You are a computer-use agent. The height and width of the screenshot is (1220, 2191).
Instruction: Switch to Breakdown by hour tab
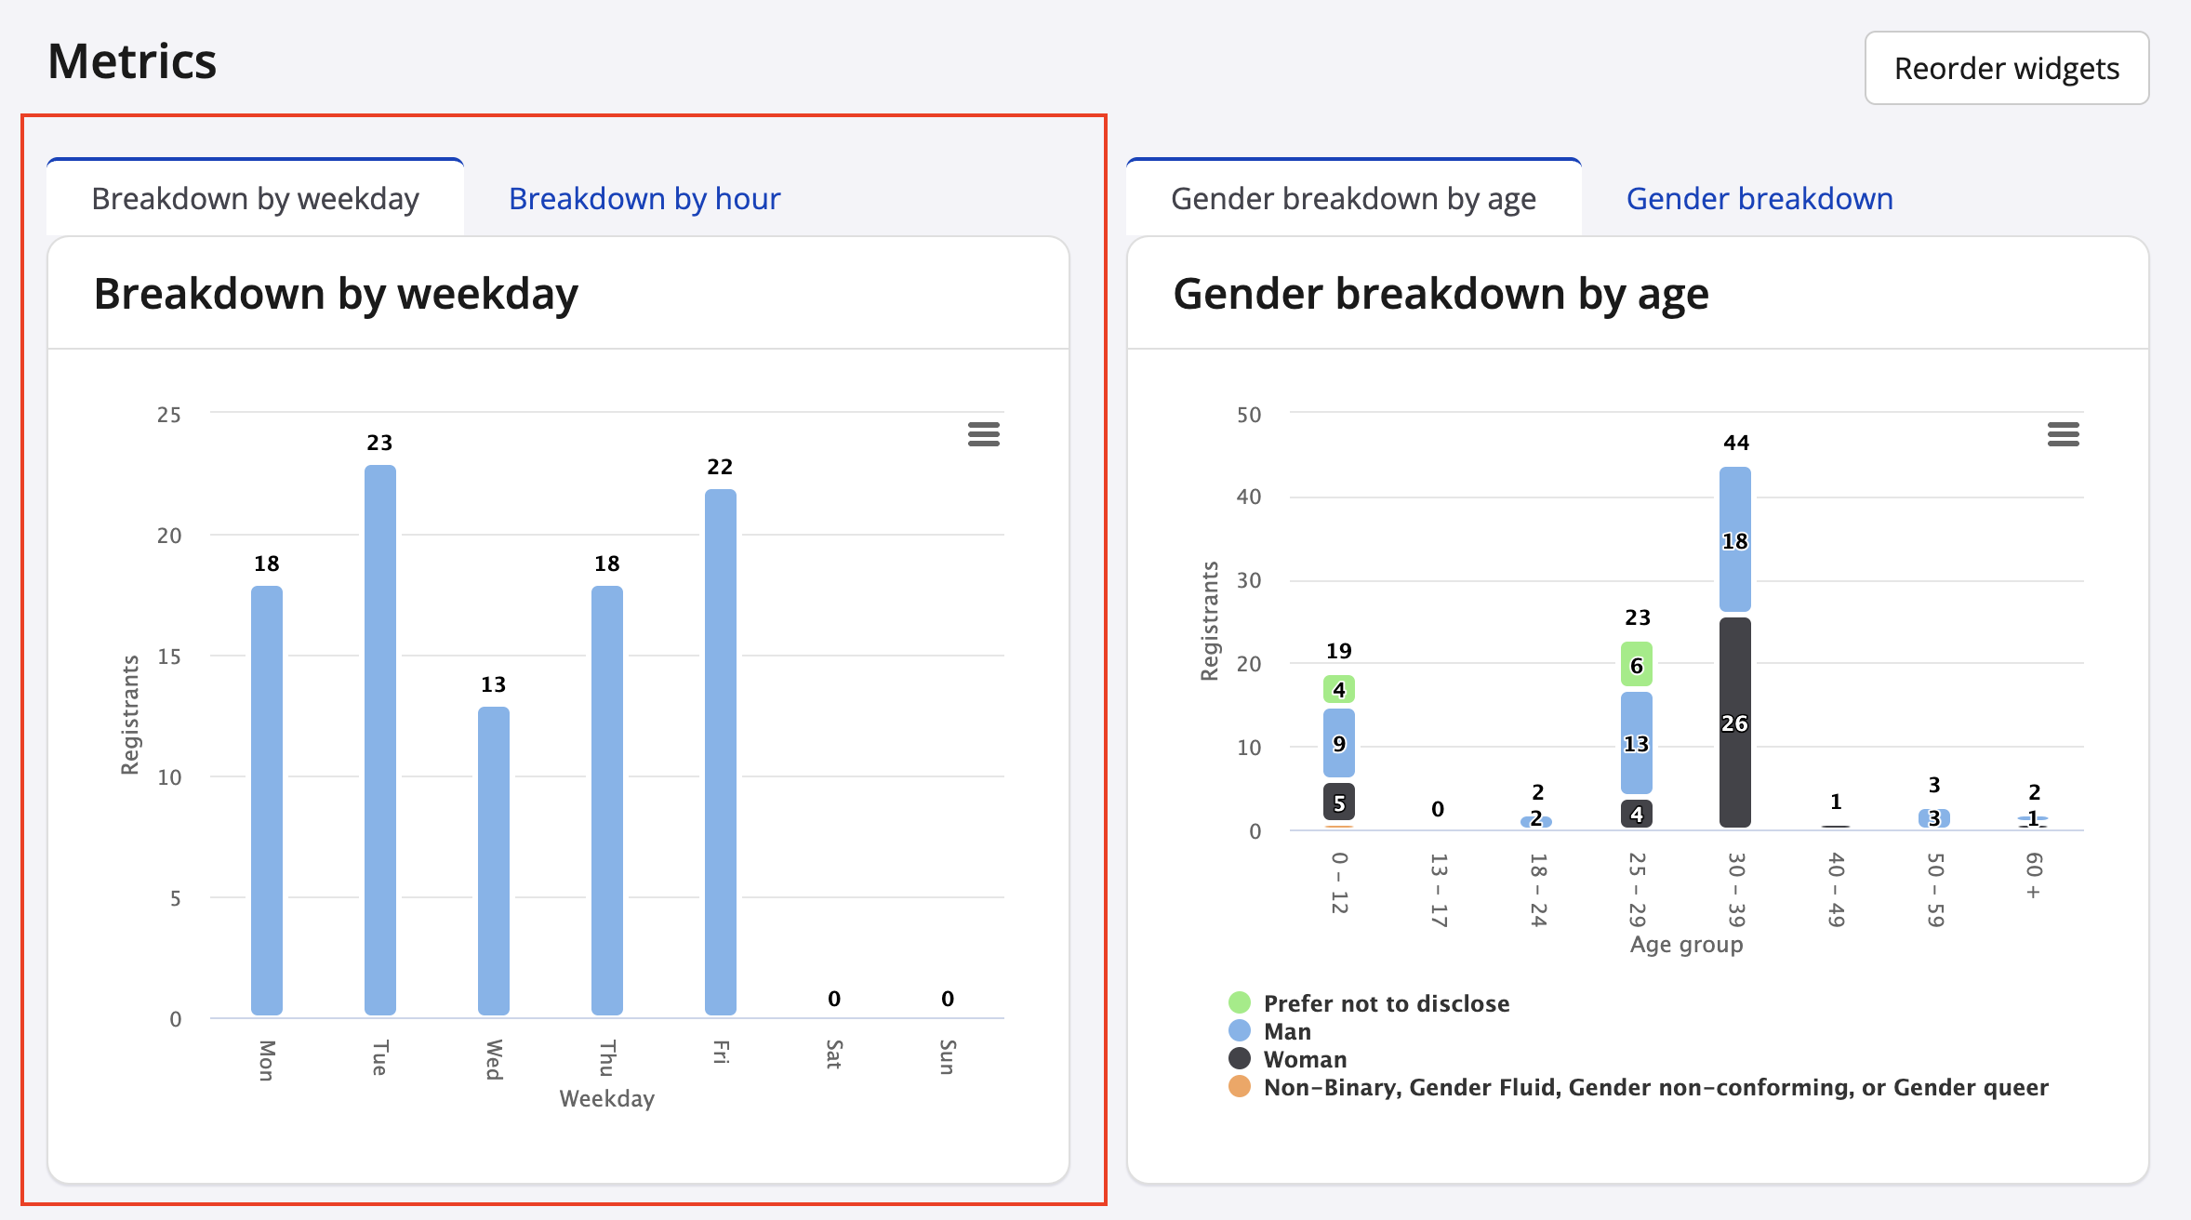(x=644, y=199)
